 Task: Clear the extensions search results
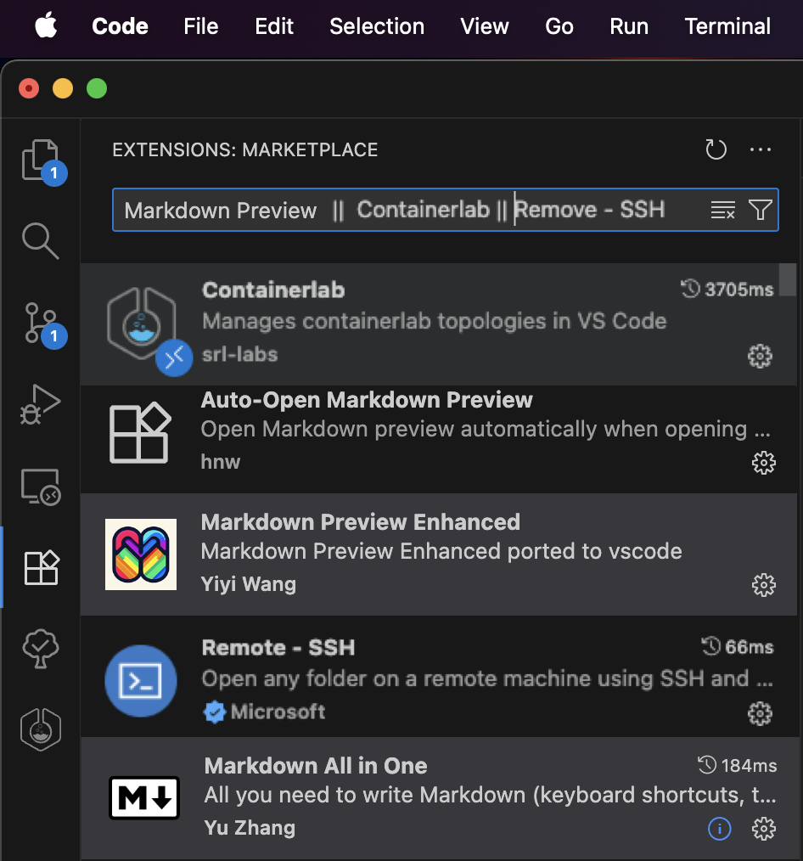(x=723, y=210)
